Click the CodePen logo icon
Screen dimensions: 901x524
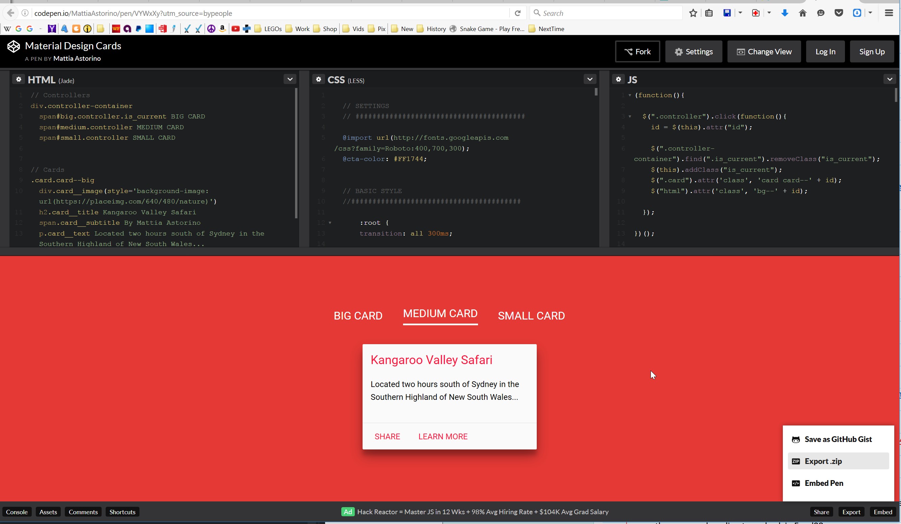point(14,47)
